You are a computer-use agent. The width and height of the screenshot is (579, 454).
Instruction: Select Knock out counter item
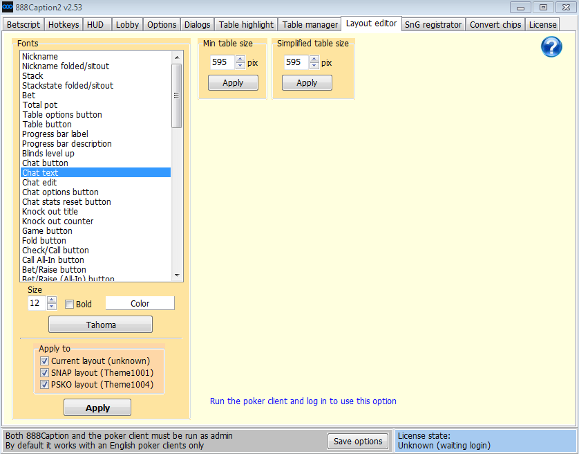[x=95, y=221]
